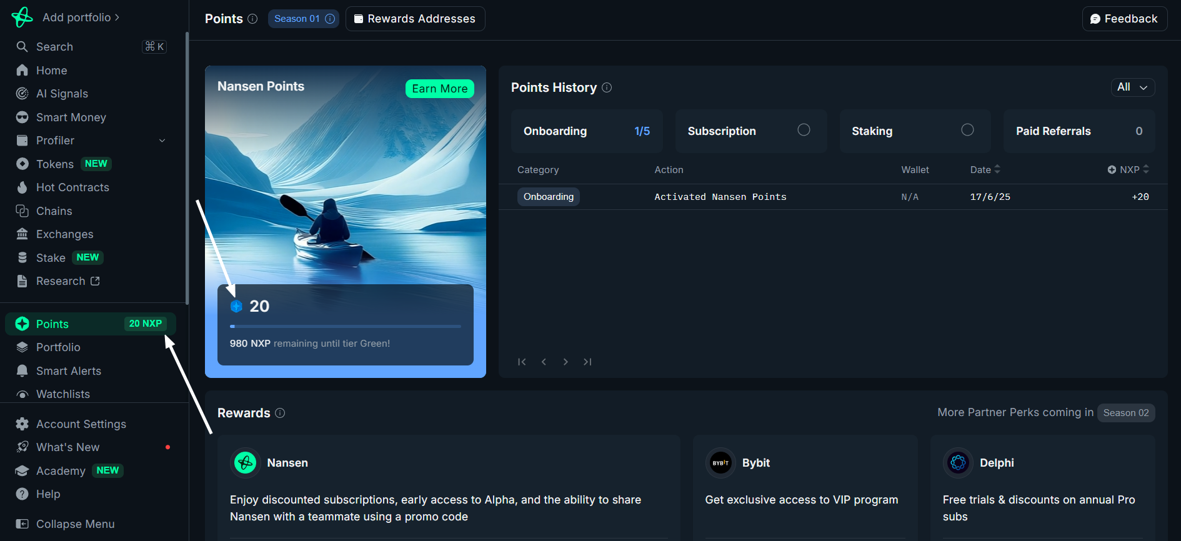The image size is (1181, 541).
Task: Go to Hot Contracts page
Action: (72, 187)
